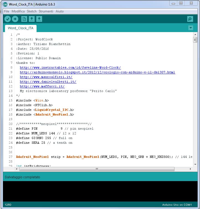Viewport: 200px width, 209px height.
Task: Close the Arduino window
Action: tap(191, 3)
